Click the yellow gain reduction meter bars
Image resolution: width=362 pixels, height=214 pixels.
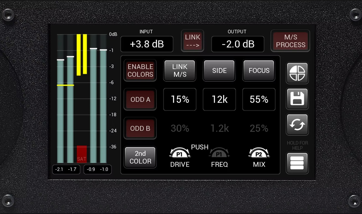(x=82, y=54)
